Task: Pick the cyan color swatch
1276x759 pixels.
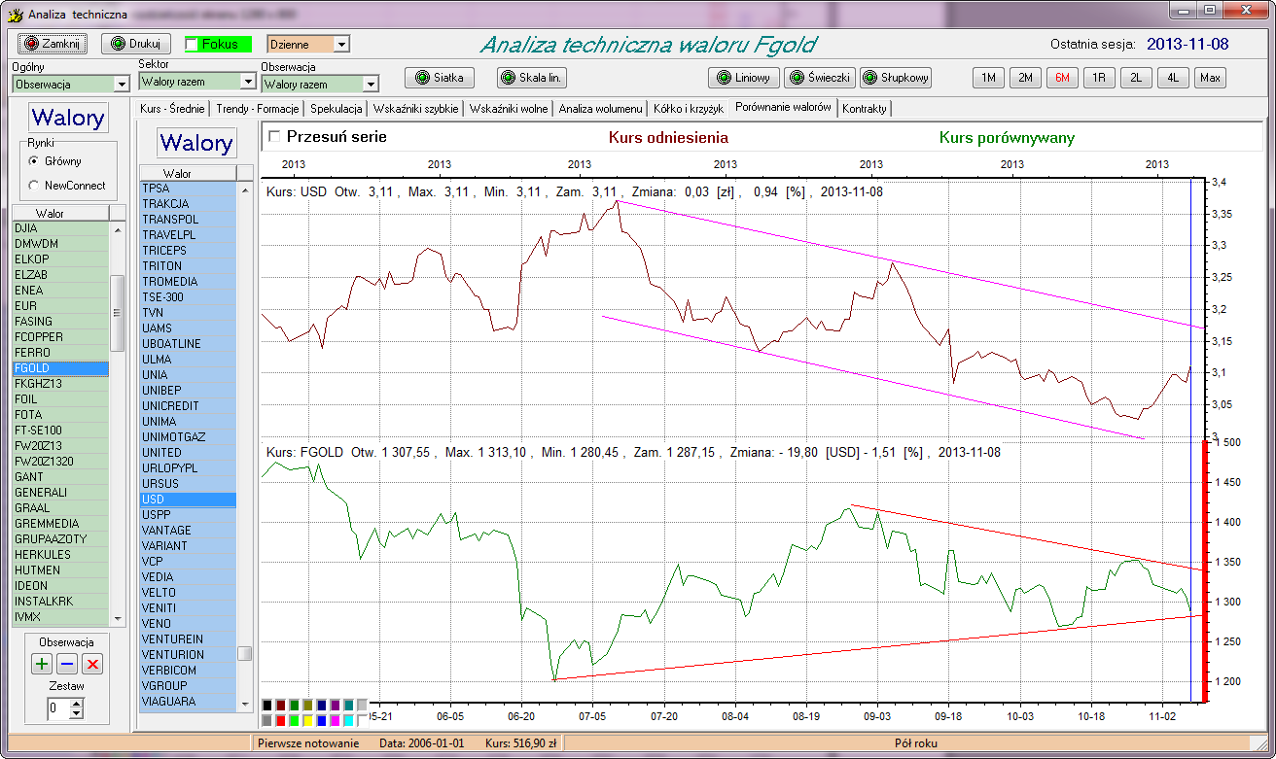Action: point(349,721)
